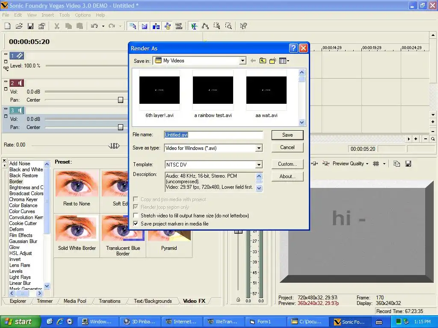Image resolution: width=438 pixels, height=328 pixels.
Task: Switch to the Text/Backgrounds tab
Action: tap(153, 301)
